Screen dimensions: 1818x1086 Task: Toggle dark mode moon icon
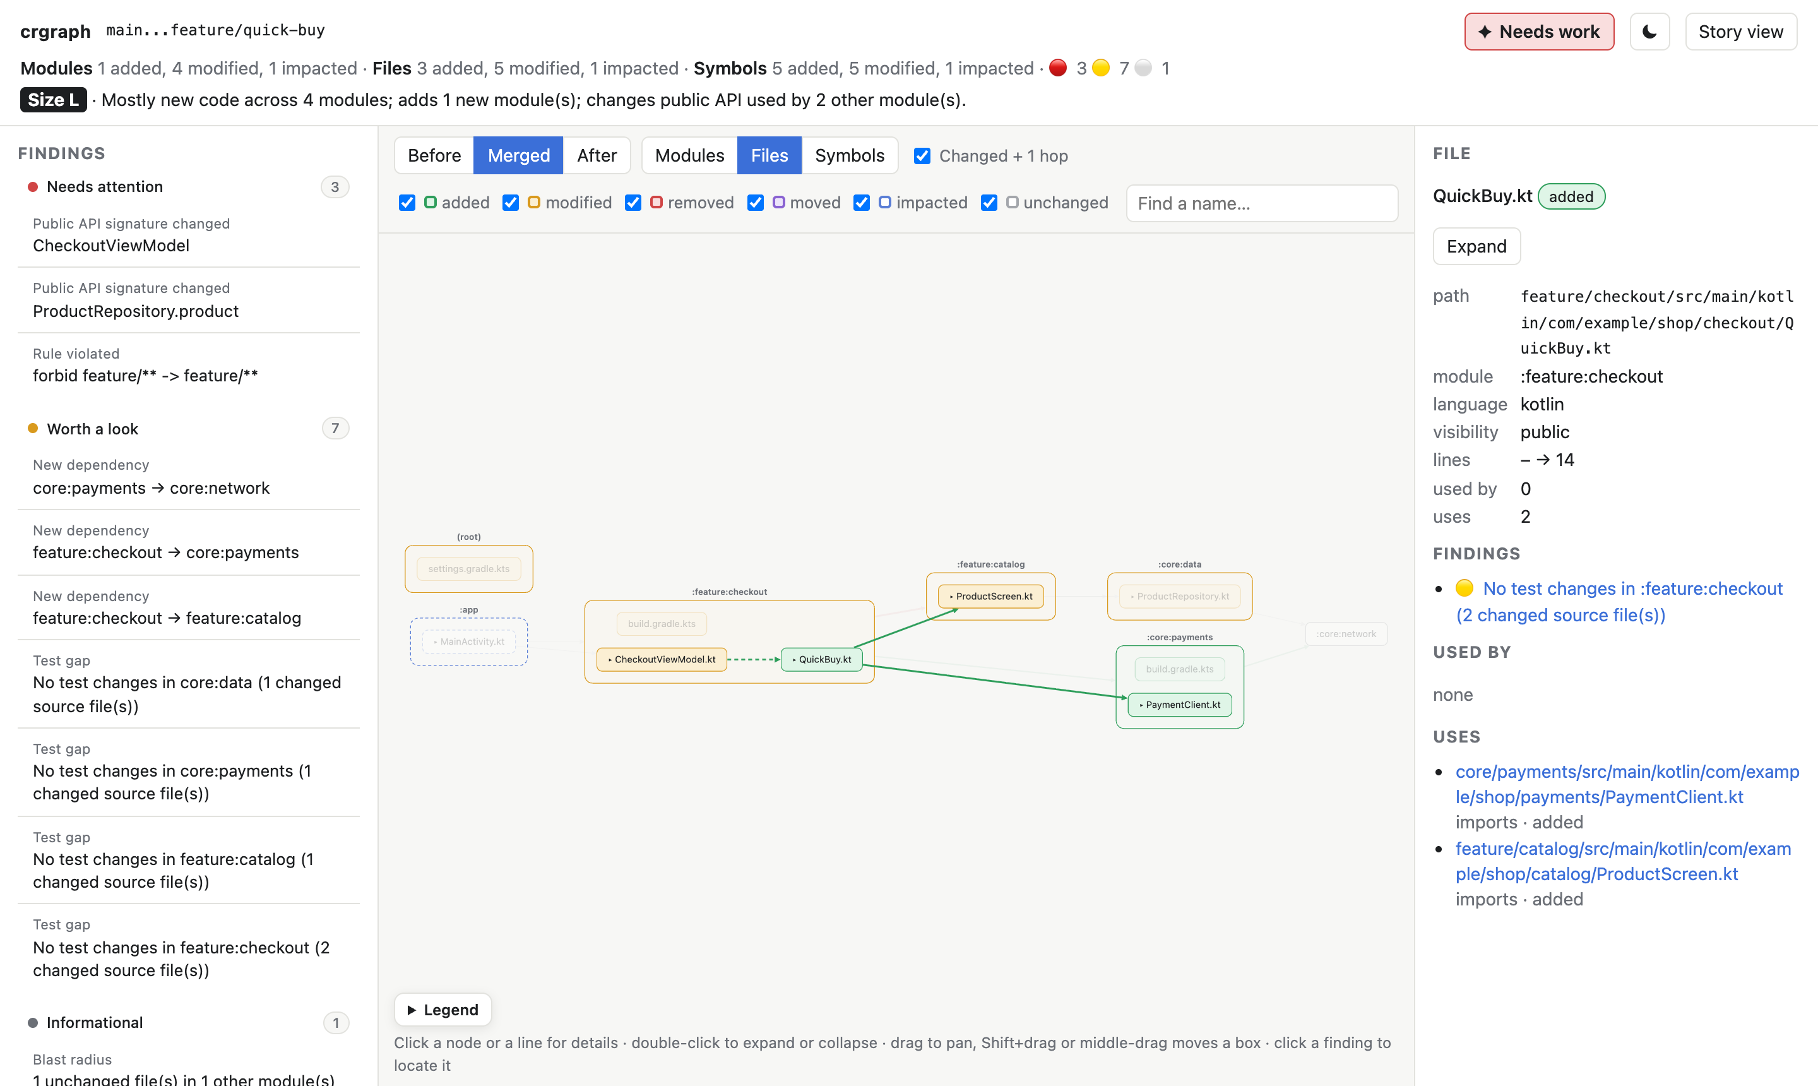tap(1649, 32)
